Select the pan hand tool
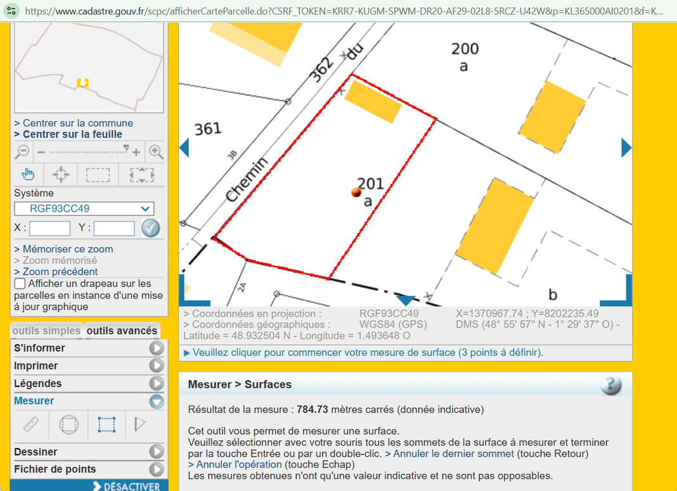The height and width of the screenshot is (491, 677). click(28, 175)
